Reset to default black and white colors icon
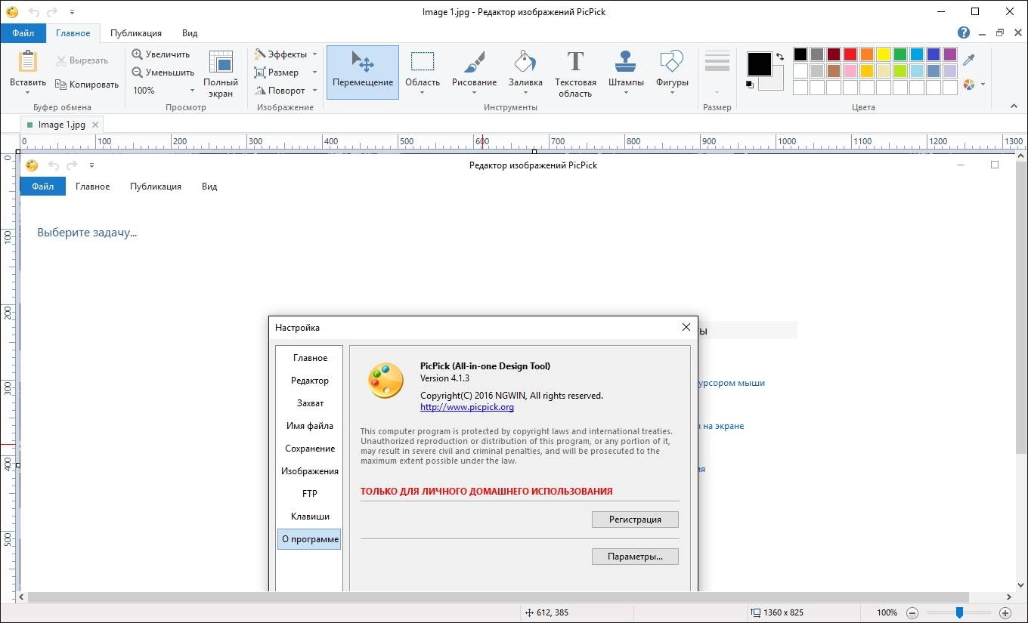1028x623 pixels. point(750,84)
